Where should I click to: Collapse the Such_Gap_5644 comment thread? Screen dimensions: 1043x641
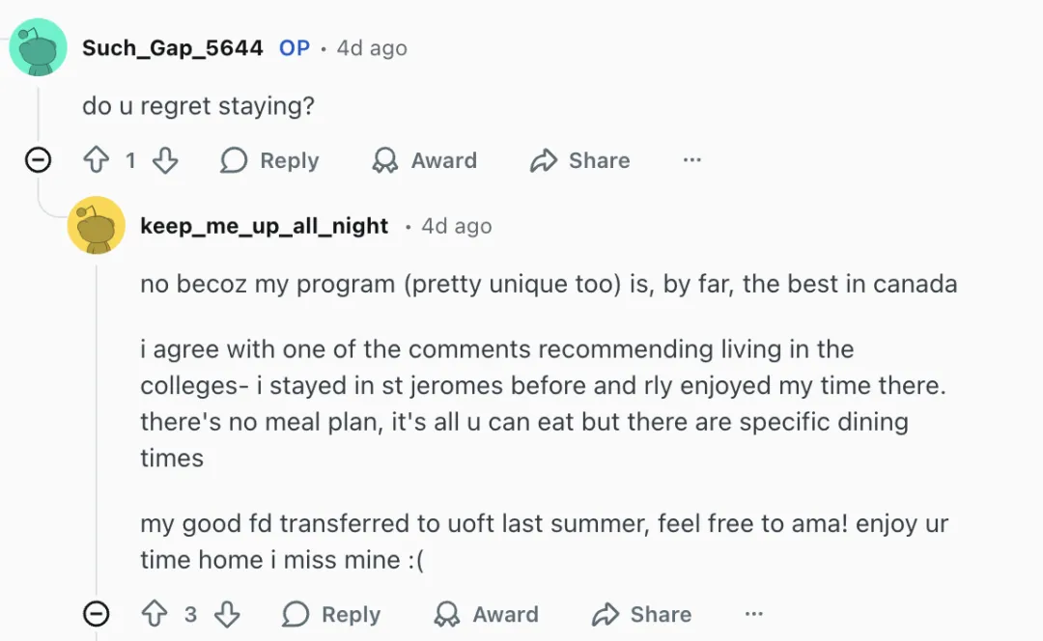click(x=38, y=160)
